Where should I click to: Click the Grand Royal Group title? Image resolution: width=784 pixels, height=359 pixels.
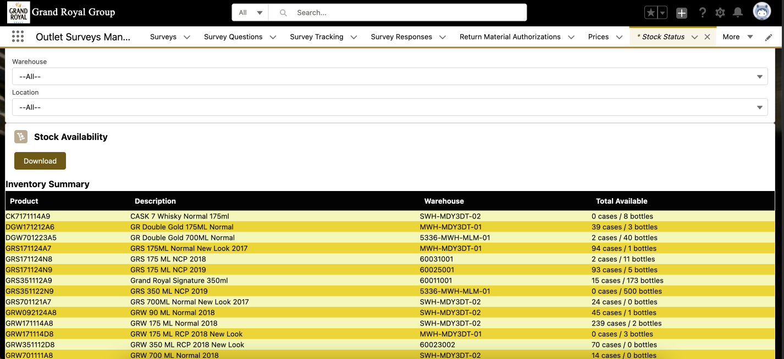tap(74, 12)
